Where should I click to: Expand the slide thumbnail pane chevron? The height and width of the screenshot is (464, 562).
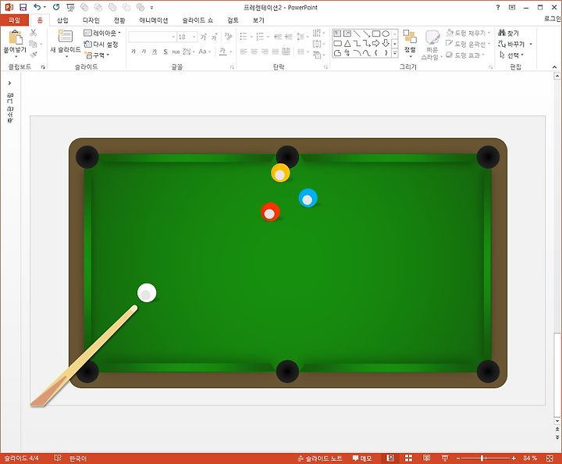click(x=9, y=83)
